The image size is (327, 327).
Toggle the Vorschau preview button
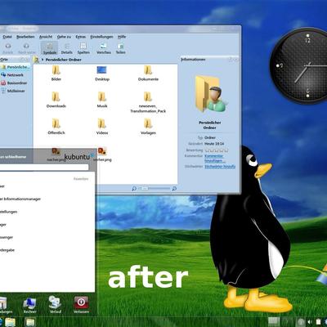tap(104, 48)
